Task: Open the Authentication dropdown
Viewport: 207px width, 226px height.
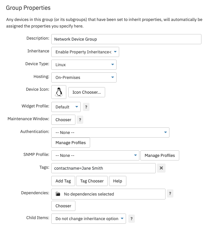Action: pyautogui.click(x=110, y=132)
